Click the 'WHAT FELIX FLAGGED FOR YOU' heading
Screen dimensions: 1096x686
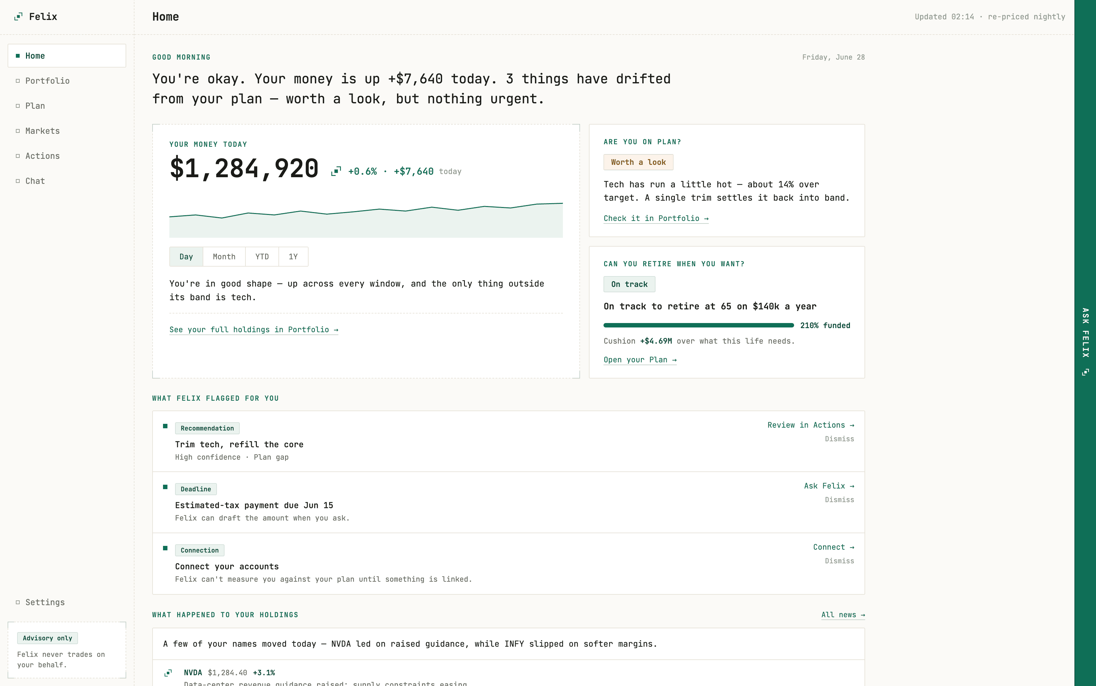pyautogui.click(x=216, y=398)
